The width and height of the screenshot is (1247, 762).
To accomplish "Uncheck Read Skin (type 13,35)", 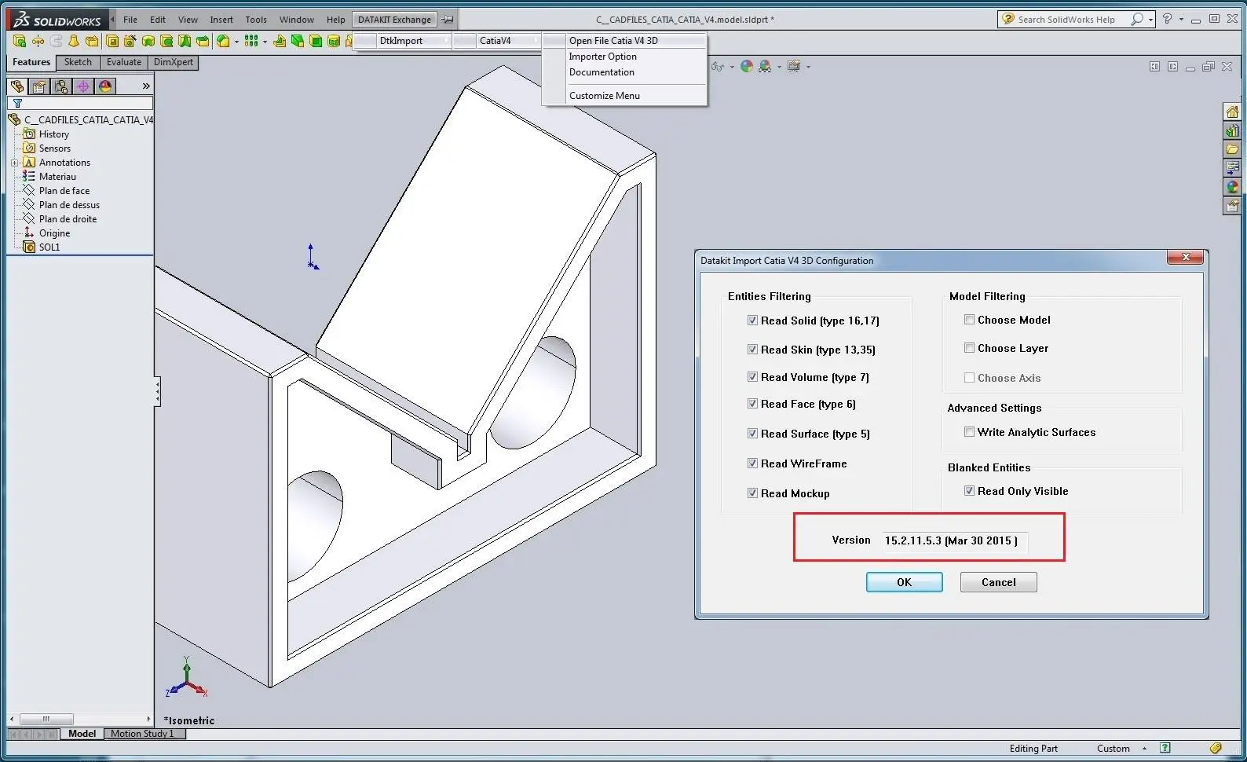I will (x=752, y=350).
